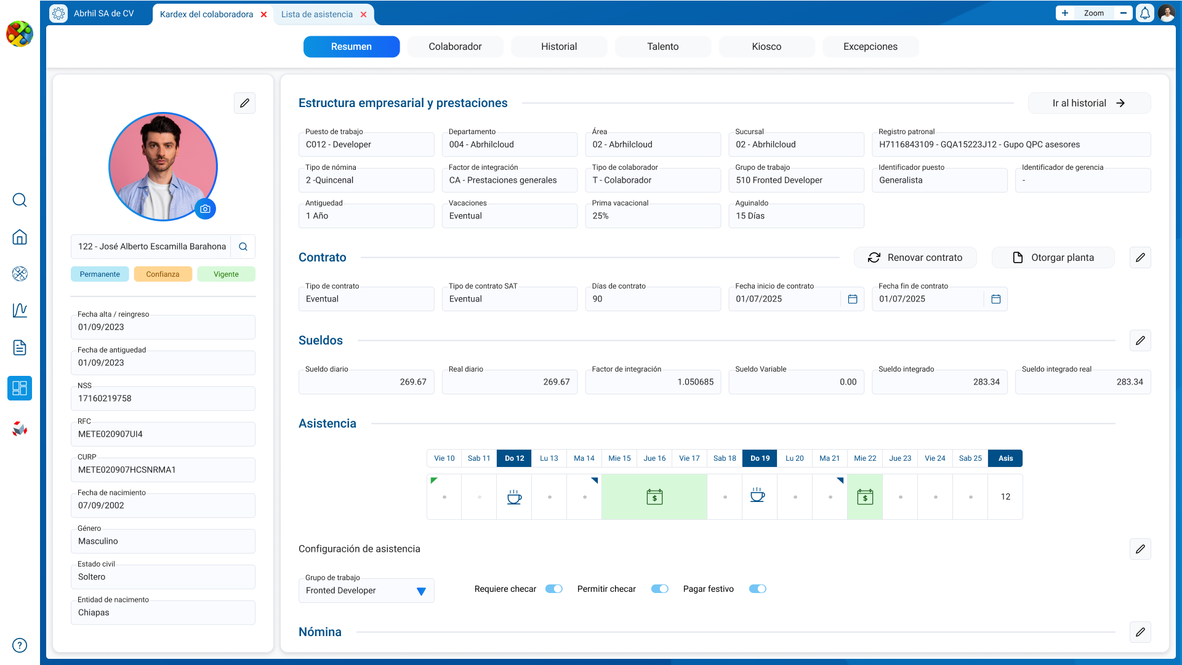Screen dimensions: 1182x665
Task: Disable the Permitir checar switch
Action: pos(659,589)
